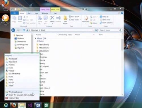Open Recent places in the navigation pane
This screenshot has width=142, height=108.
tap(21, 45)
